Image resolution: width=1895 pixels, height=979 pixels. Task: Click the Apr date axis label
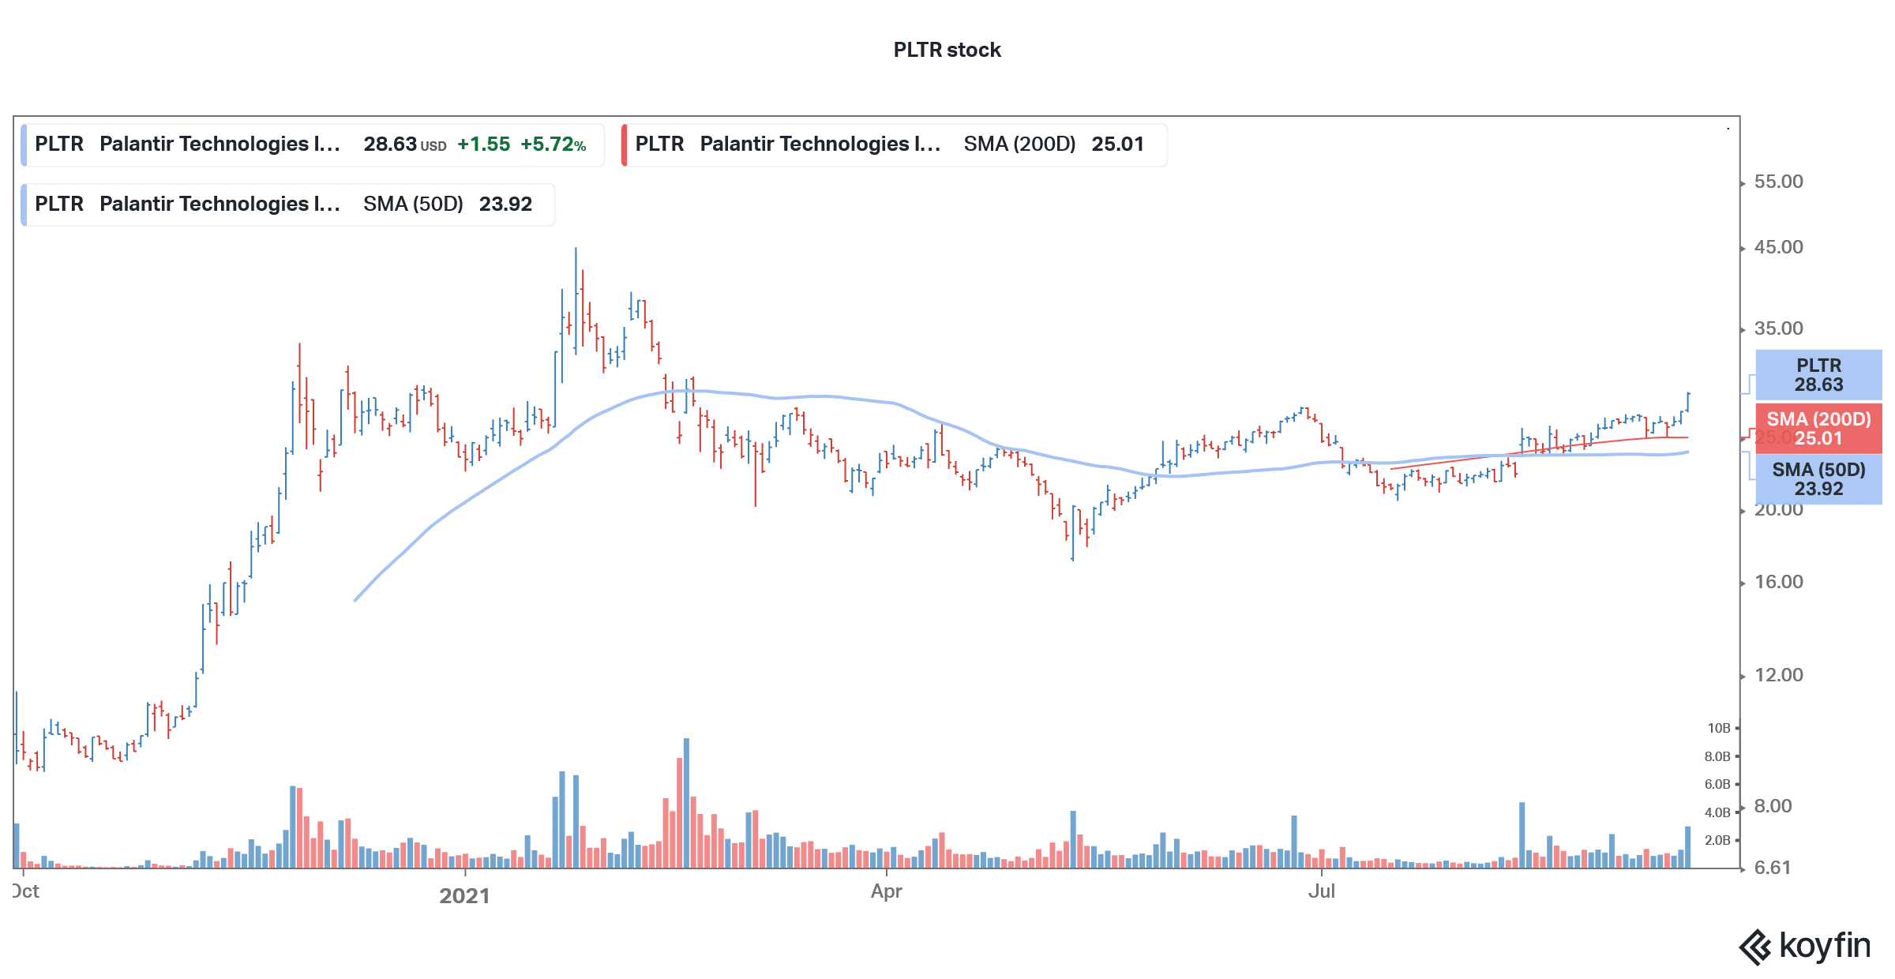click(x=886, y=891)
